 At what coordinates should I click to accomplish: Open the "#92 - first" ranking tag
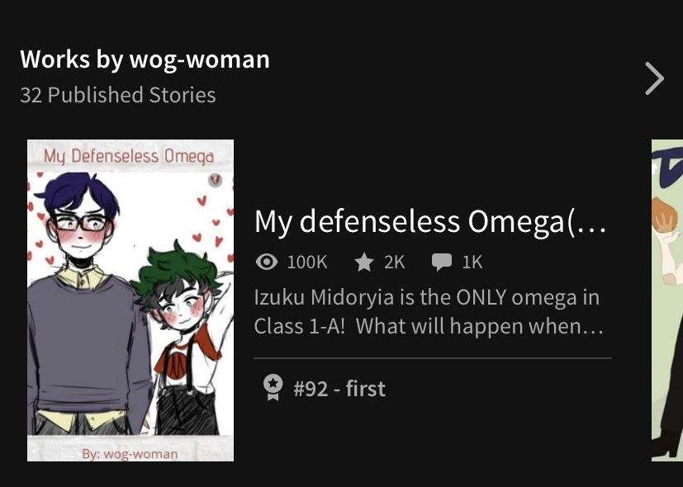339,388
